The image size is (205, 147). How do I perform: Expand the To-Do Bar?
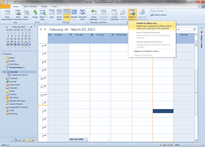coord(202,28)
